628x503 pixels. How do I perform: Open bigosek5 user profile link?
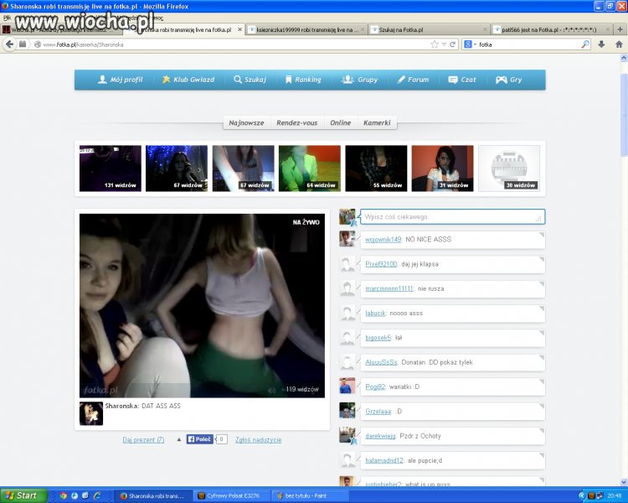pos(378,338)
